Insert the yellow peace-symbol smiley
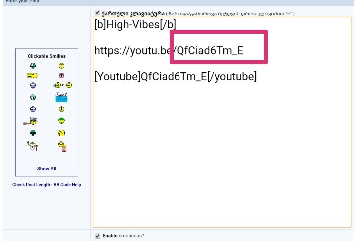The image size is (359, 241). click(61, 109)
